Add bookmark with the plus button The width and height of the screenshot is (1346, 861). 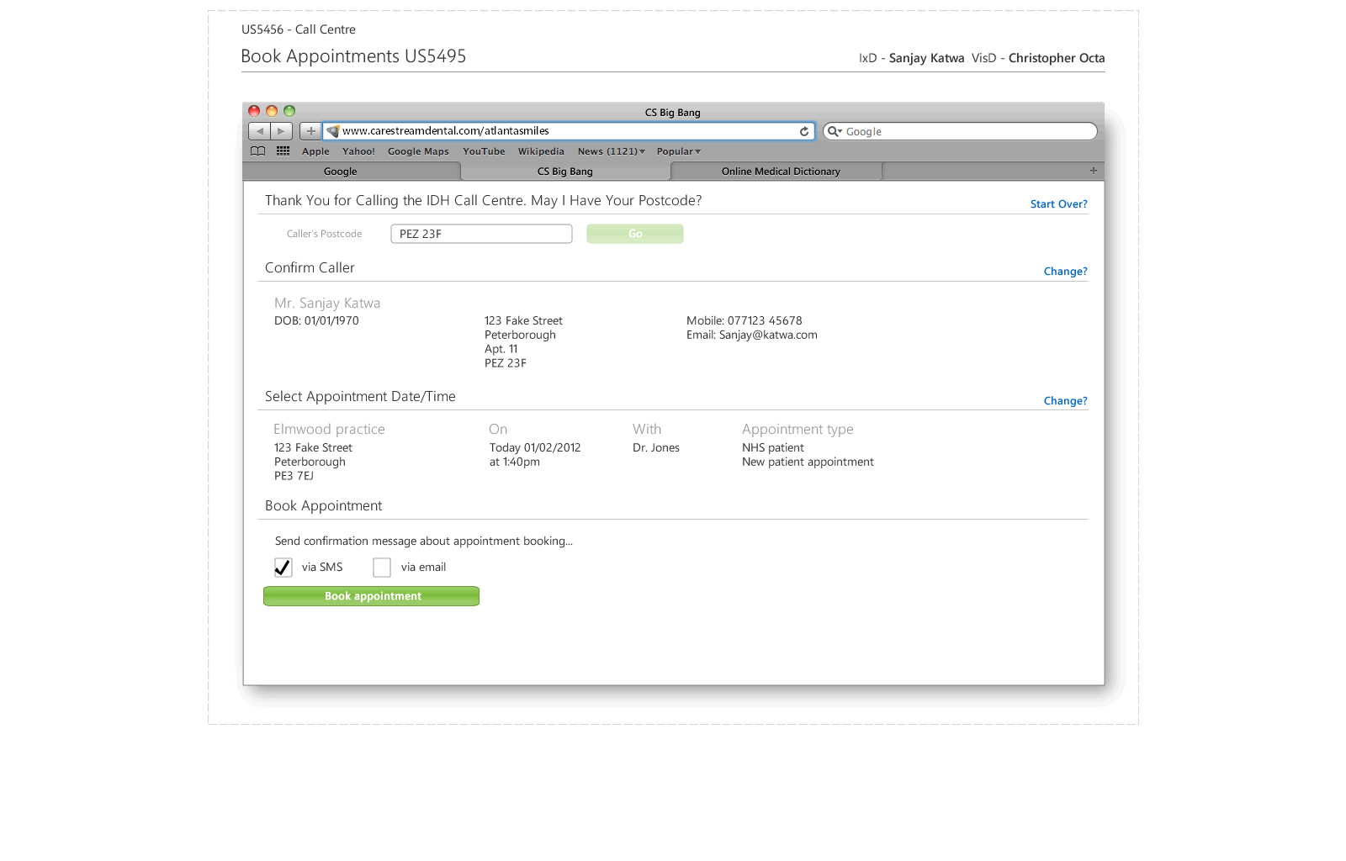(310, 131)
